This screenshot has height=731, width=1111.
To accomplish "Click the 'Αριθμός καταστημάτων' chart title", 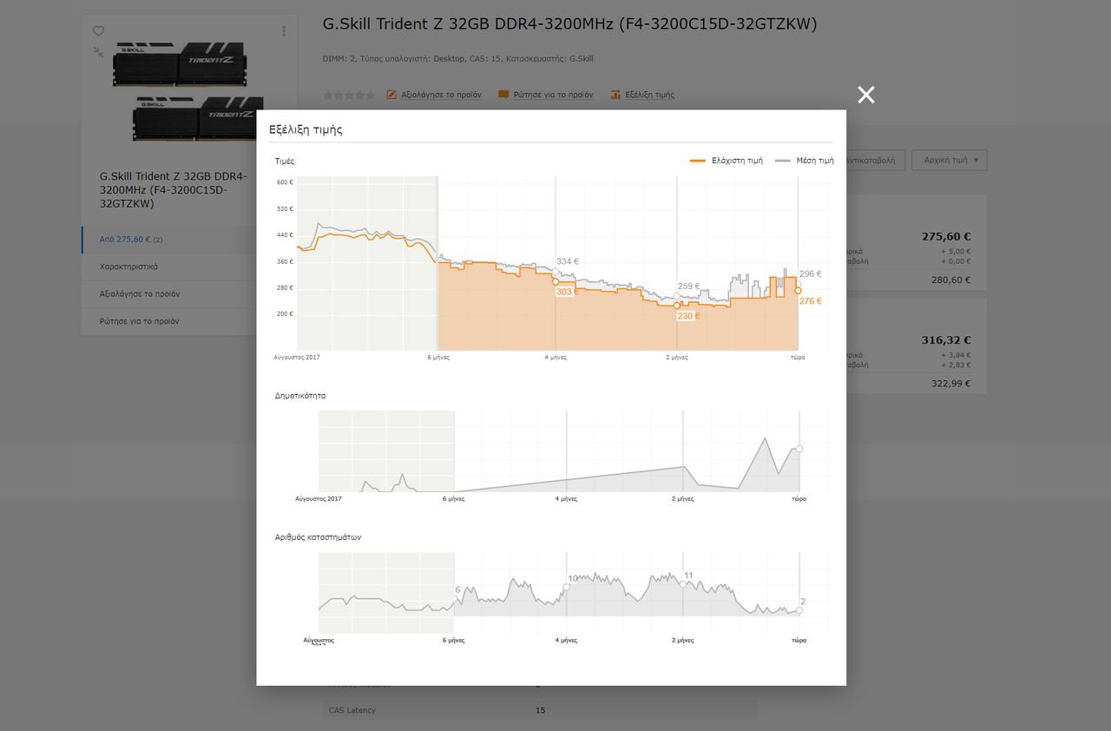I will click(x=318, y=537).
